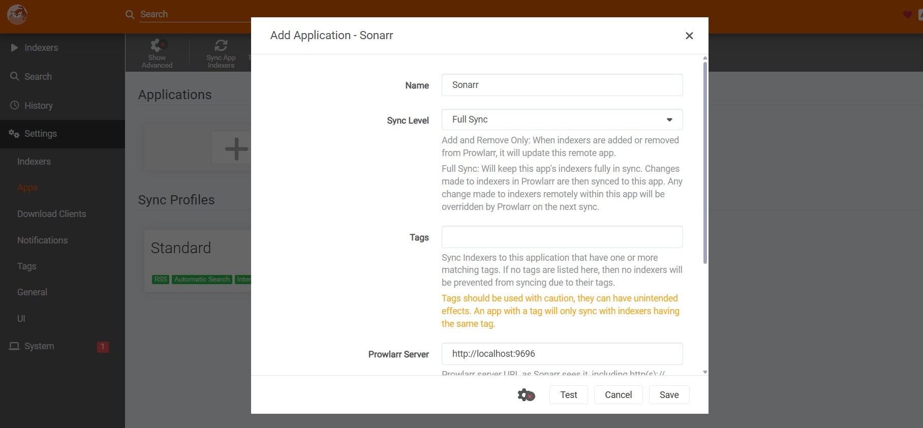This screenshot has width=923, height=428.
Task: Click the RSS tag on Standard profile
Action: [161, 279]
